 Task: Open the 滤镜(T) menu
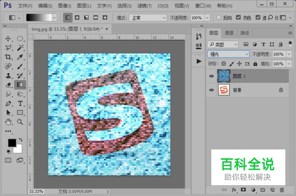point(145,6)
